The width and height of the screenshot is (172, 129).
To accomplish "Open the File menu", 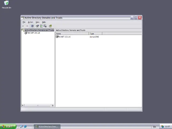I will pyautogui.click(x=24, y=22).
